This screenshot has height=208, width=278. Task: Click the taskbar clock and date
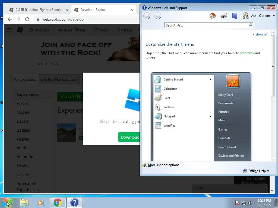tap(264, 203)
